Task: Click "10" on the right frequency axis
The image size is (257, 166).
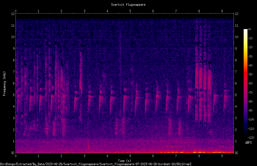Action: click(237, 37)
